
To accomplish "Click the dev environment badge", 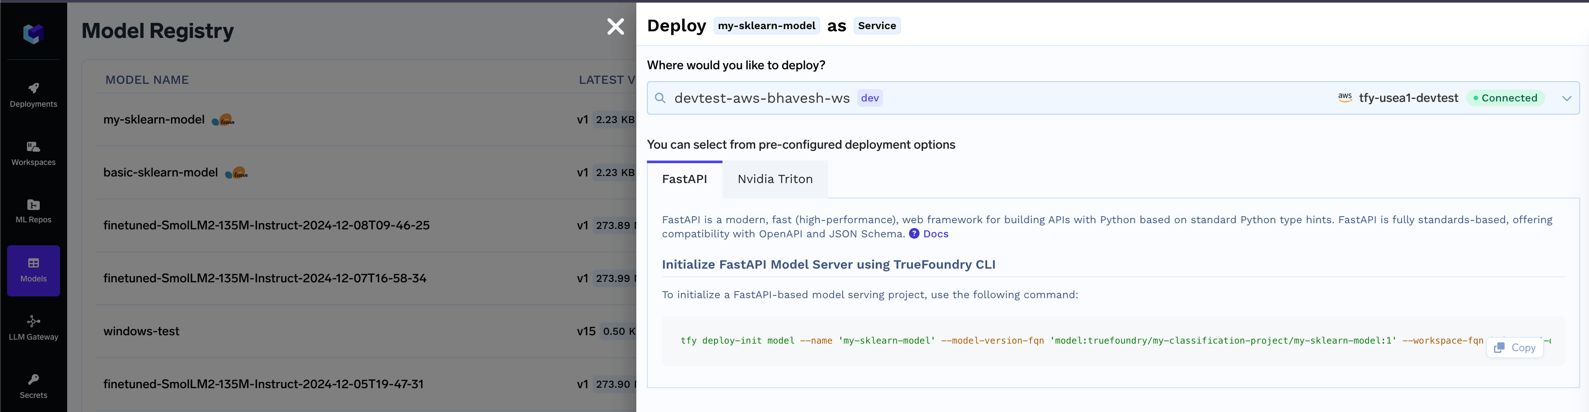I will 870,98.
